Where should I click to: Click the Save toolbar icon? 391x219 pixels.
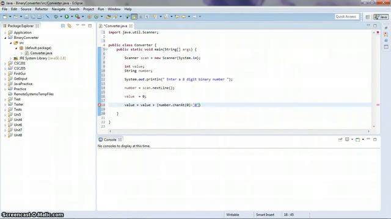(26, 16)
